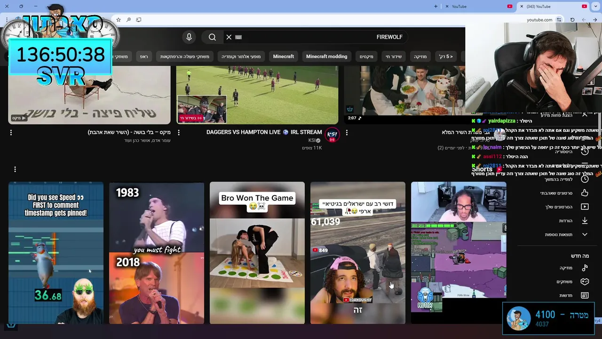Viewport: 602px width, 339px height.
Task: Open site information icon beside youtube.com
Action: pyautogui.click(x=559, y=20)
